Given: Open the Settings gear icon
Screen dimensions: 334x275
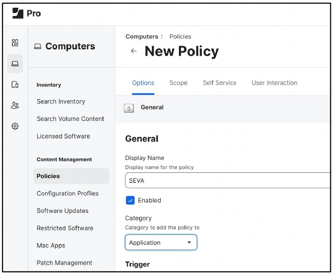Looking at the screenshot, I should point(15,126).
